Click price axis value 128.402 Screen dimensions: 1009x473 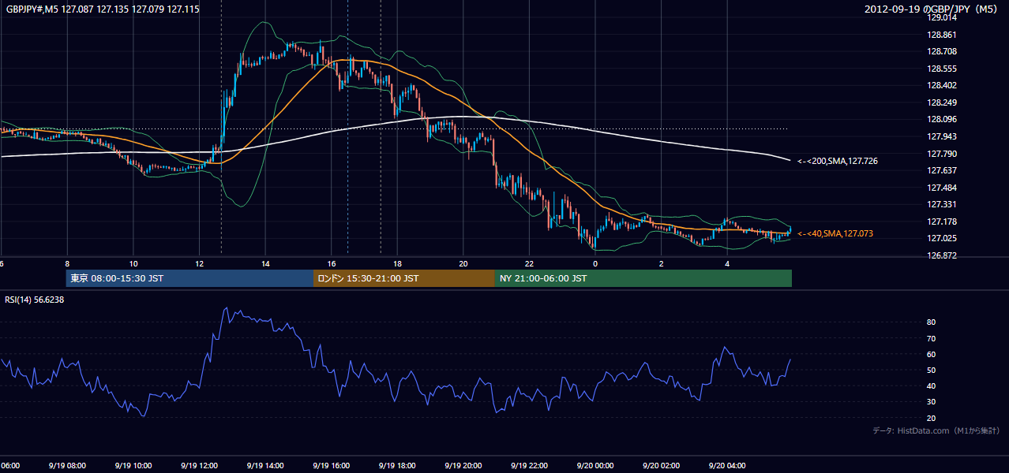pyautogui.click(x=942, y=85)
